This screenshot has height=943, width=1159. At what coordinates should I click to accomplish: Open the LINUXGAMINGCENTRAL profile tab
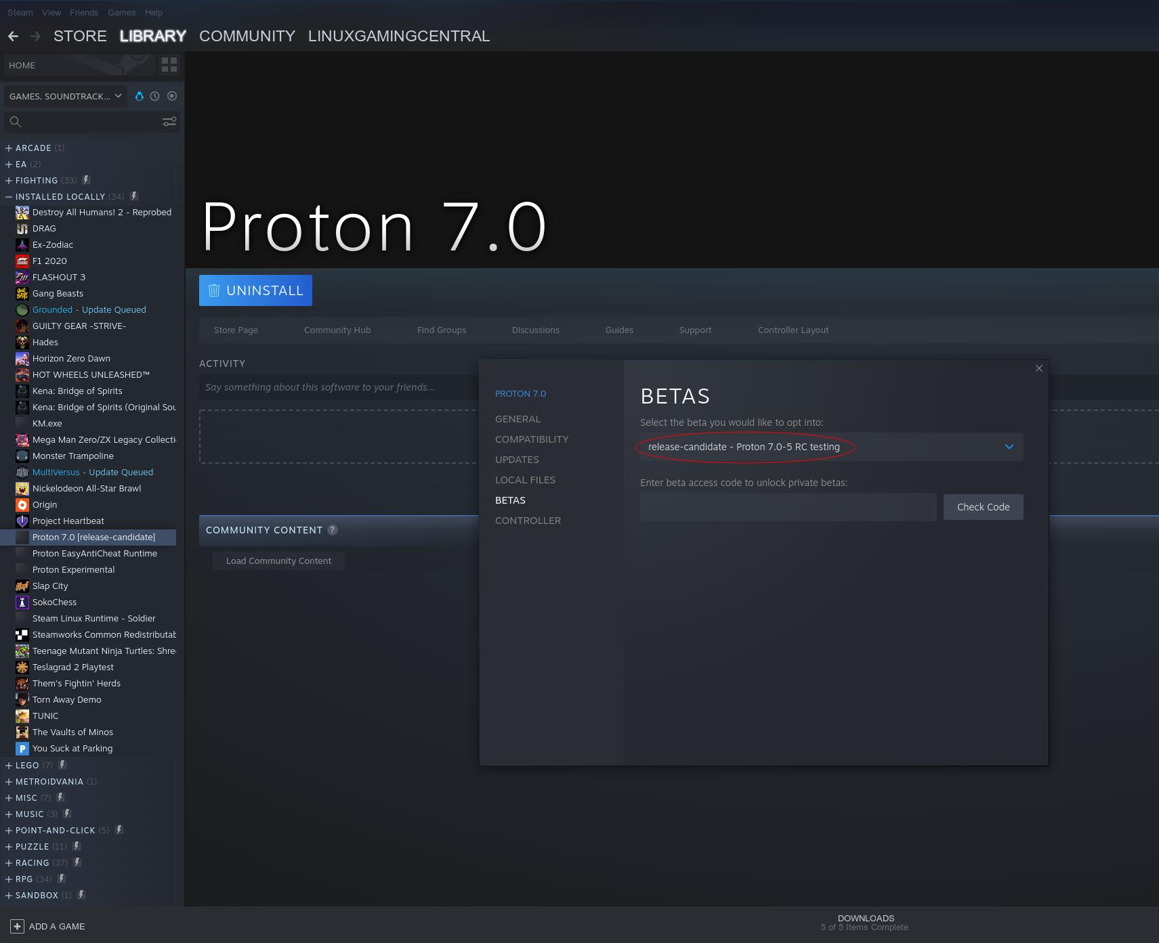pos(399,36)
